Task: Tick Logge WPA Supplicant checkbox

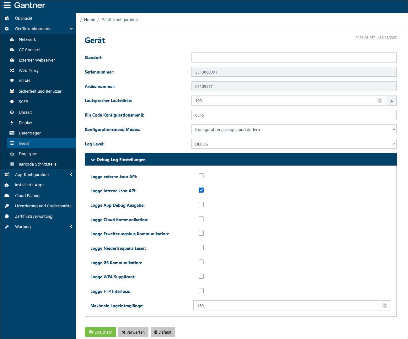Action: tap(201, 276)
